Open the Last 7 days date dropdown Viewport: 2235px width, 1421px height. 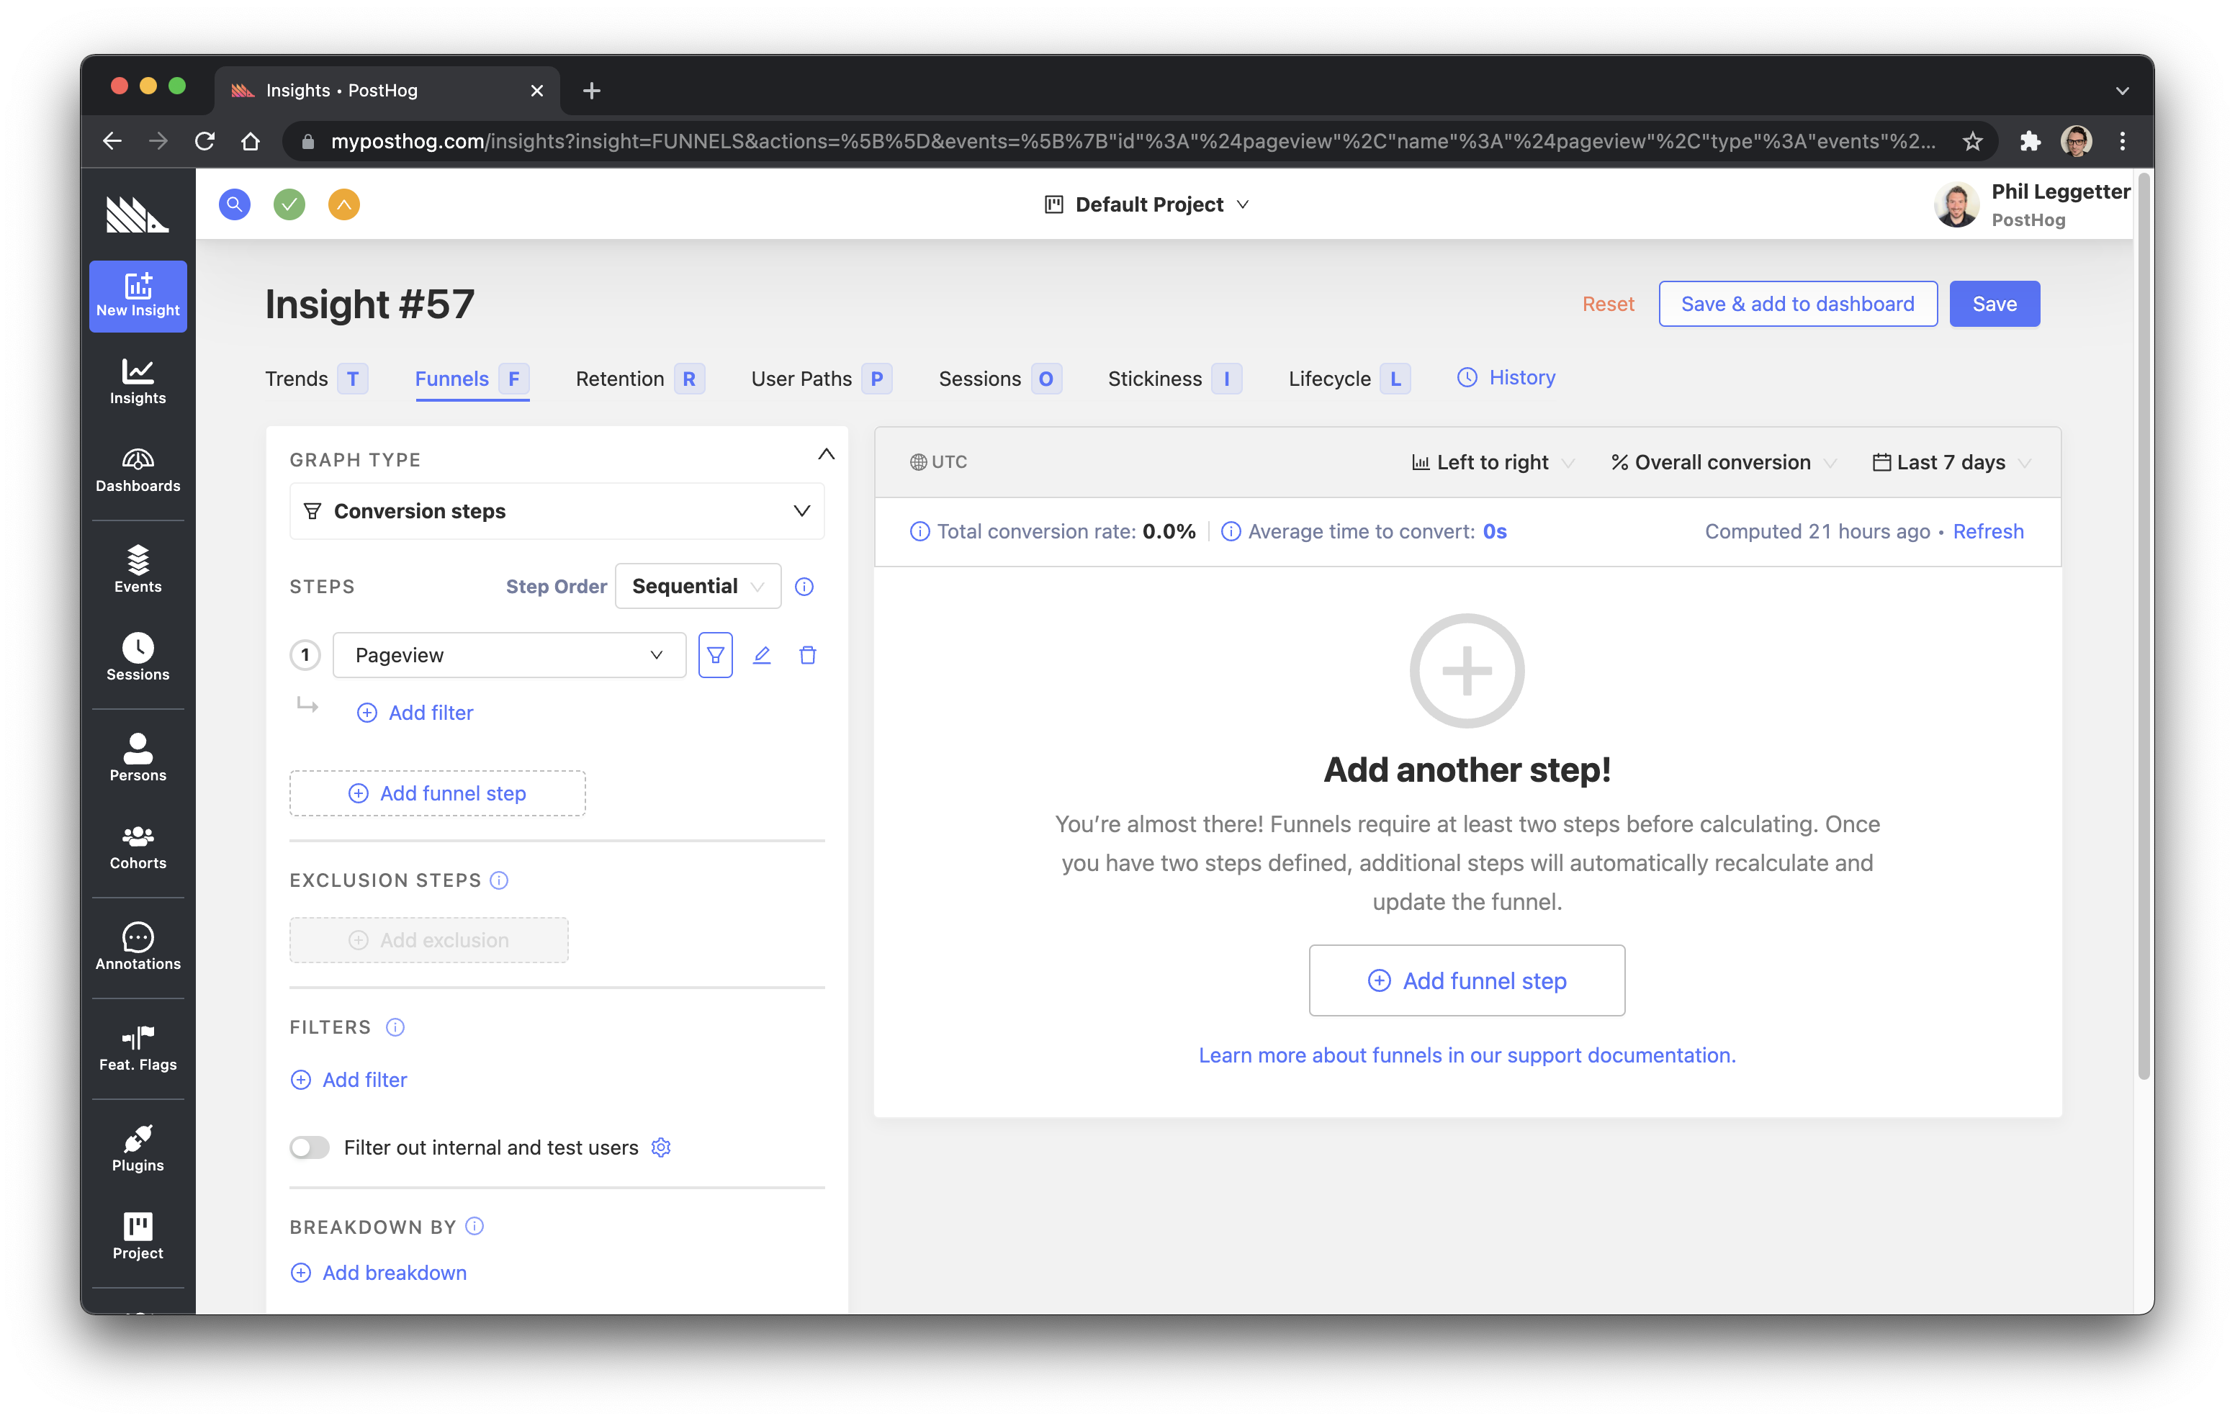tap(1952, 462)
